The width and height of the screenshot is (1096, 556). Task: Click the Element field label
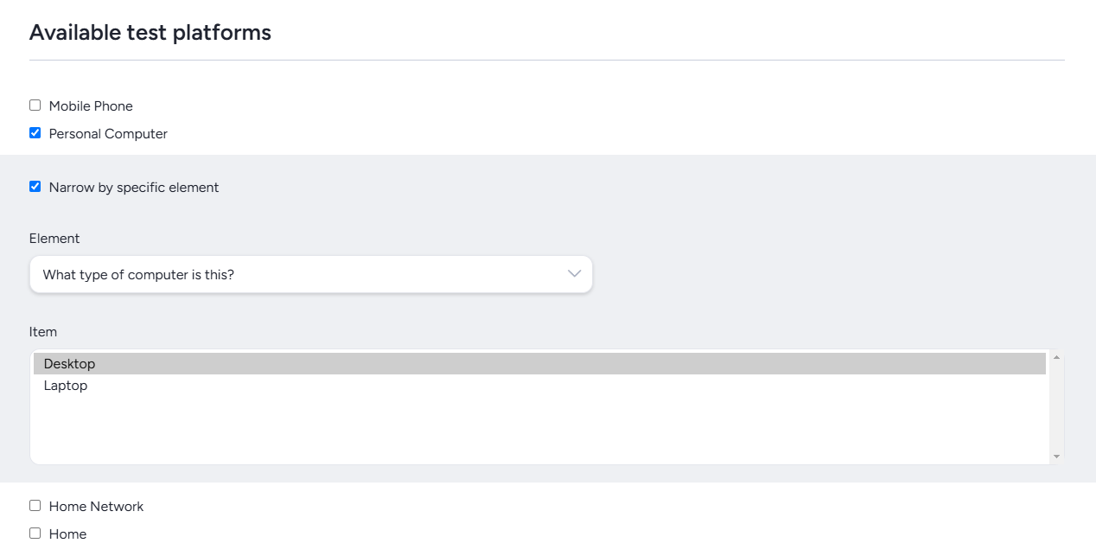click(x=54, y=239)
